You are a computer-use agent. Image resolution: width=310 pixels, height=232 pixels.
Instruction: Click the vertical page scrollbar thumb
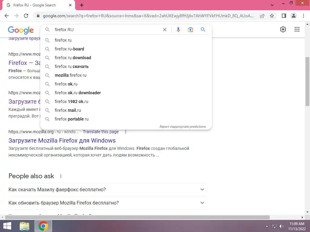point(308,82)
